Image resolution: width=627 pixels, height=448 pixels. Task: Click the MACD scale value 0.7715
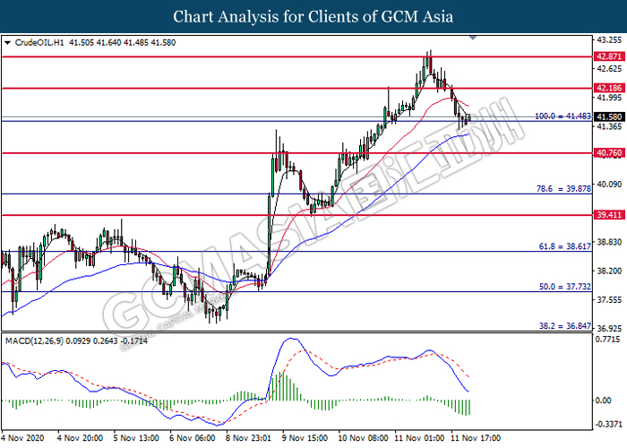coord(608,340)
